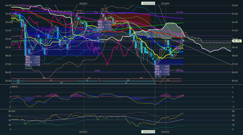243x135 pixels.
Task: Click the 87.00 label on right price axis
Action: (x=235, y=64)
